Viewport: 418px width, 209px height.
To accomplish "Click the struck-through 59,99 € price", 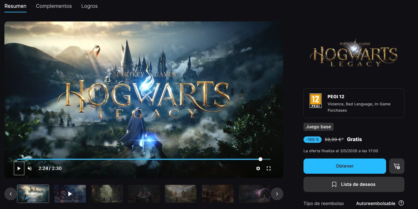I will pyautogui.click(x=334, y=139).
